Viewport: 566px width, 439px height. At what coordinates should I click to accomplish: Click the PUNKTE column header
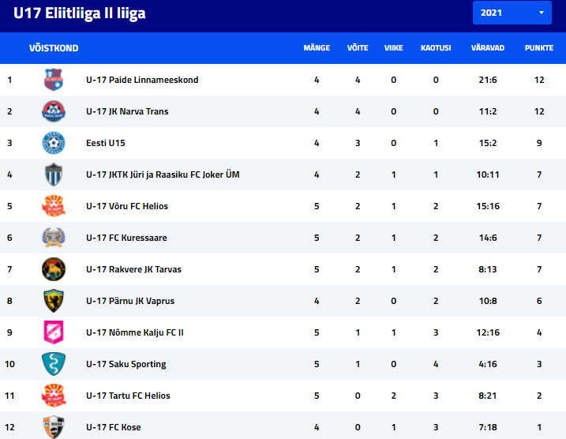point(539,48)
